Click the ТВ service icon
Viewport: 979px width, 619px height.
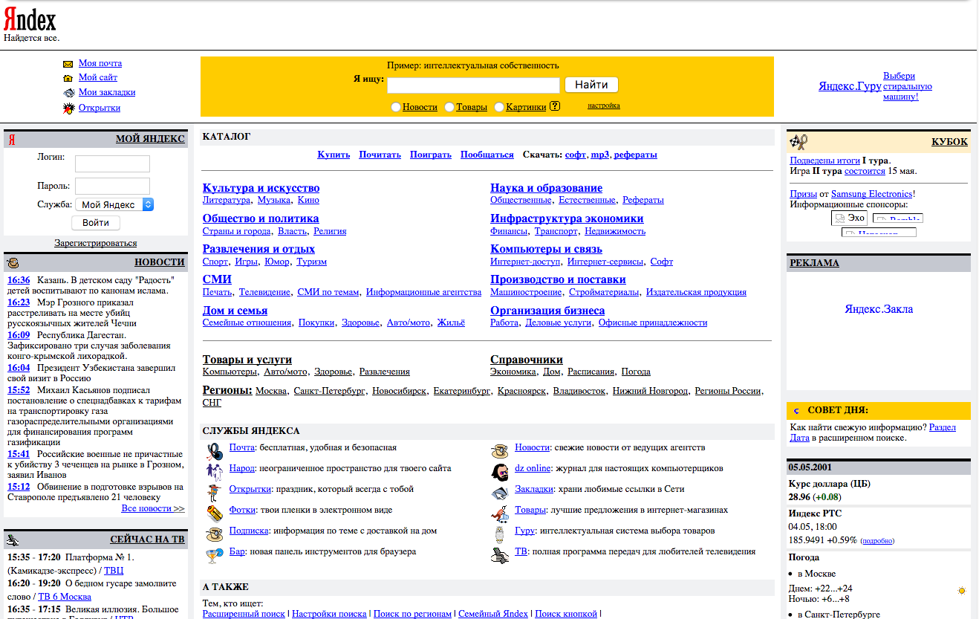click(x=501, y=555)
